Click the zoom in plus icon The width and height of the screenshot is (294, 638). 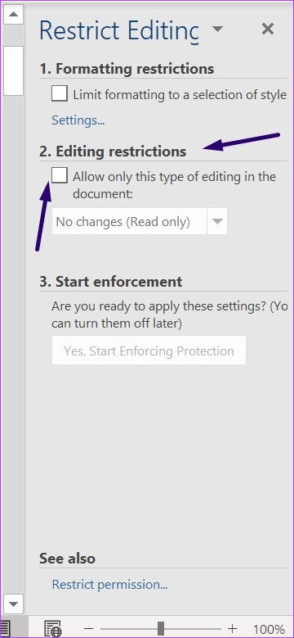[x=232, y=629]
